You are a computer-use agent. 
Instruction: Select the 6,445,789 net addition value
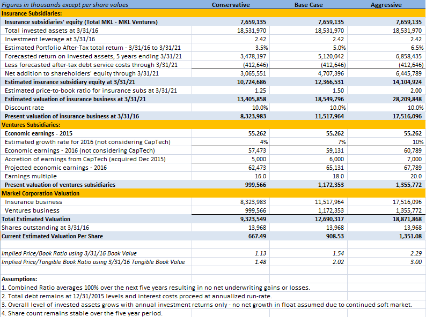pyautogui.click(x=409, y=73)
